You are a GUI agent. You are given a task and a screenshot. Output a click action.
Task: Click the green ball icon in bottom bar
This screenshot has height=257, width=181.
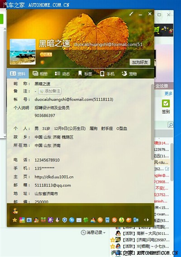(x=121, y=220)
